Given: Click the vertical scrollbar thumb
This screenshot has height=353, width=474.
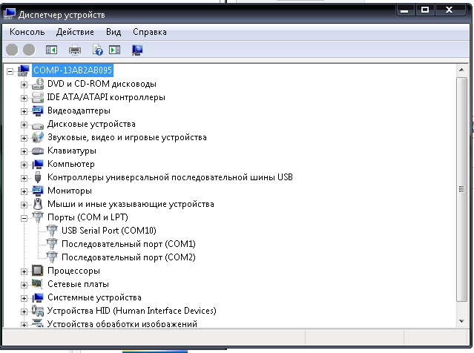Looking at the screenshot, I should [461, 189].
